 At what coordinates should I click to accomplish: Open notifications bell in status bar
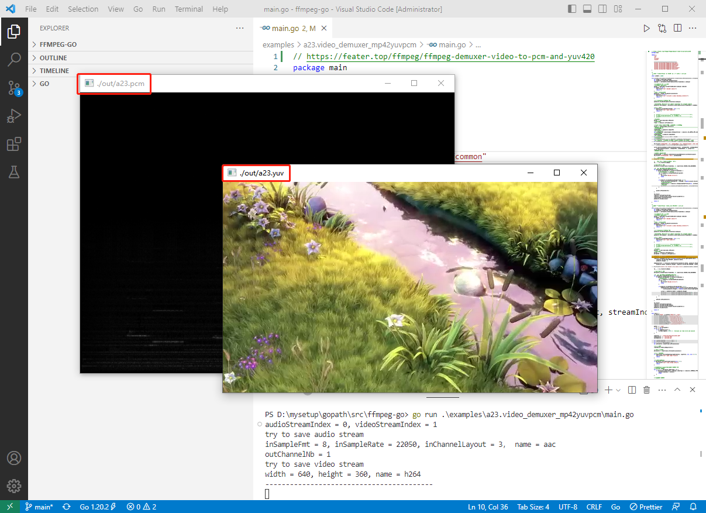pos(693,507)
